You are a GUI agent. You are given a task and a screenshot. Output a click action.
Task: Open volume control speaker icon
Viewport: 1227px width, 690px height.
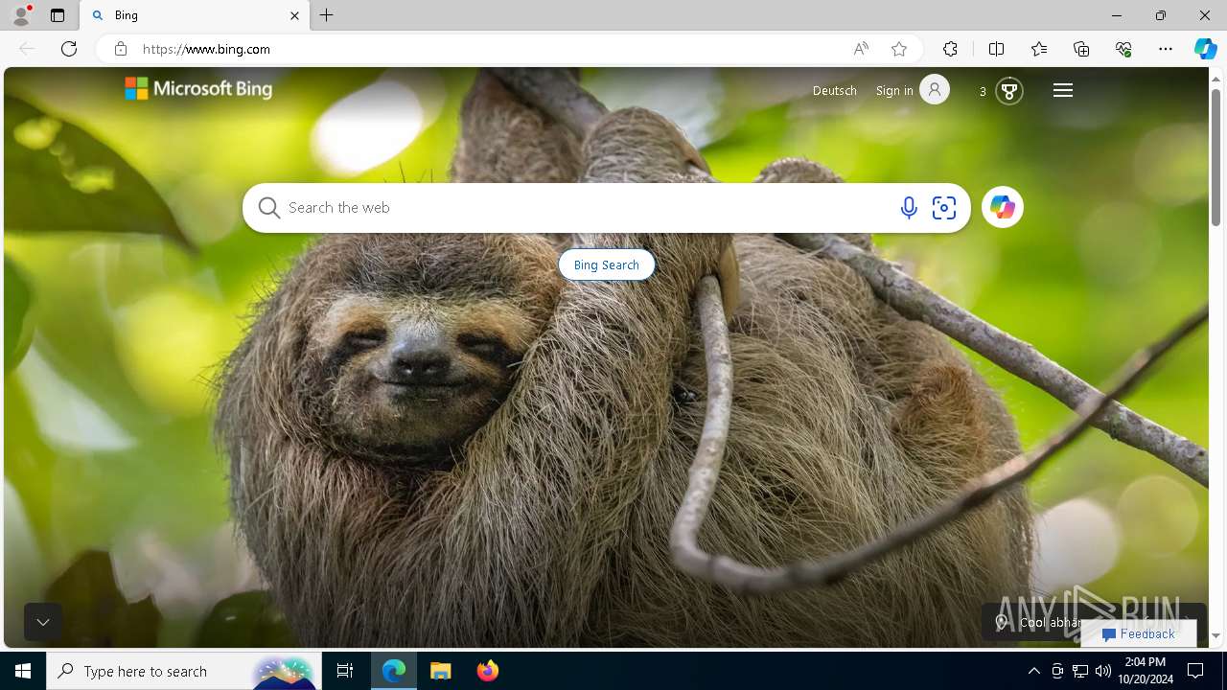pyautogui.click(x=1103, y=671)
